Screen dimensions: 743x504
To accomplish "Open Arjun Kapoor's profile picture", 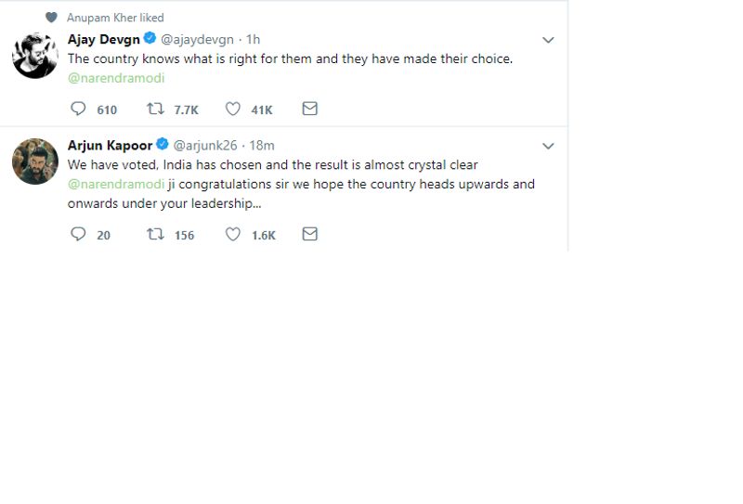I will pos(35,161).
